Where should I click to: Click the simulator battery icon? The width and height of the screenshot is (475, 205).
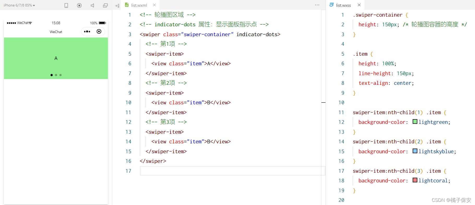[x=102, y=23]
